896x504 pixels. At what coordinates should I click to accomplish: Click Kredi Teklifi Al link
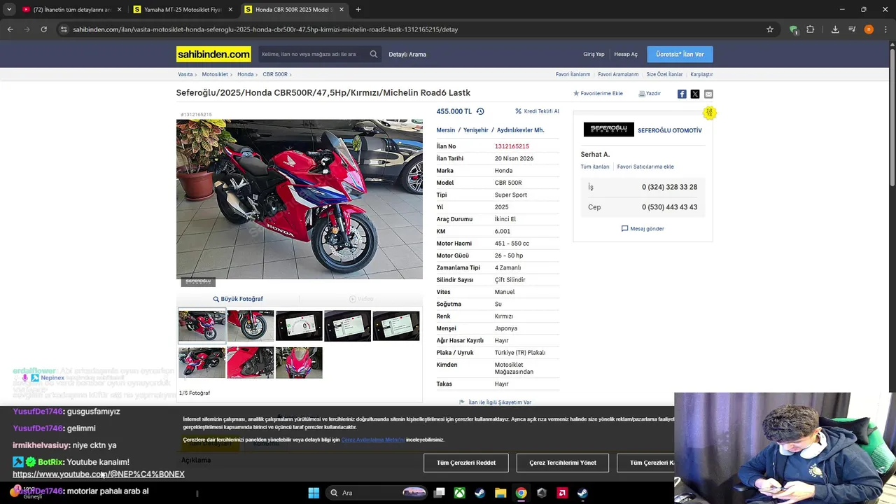pyautogui.click(x=537, y=111)
